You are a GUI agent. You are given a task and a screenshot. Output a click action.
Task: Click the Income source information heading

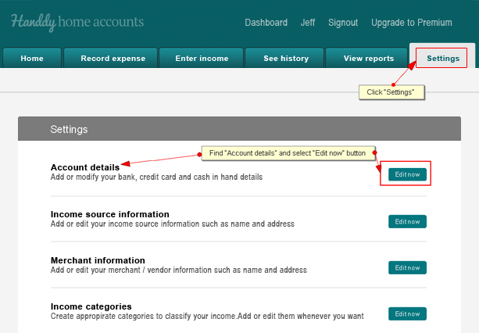click(x=110, y=214)
